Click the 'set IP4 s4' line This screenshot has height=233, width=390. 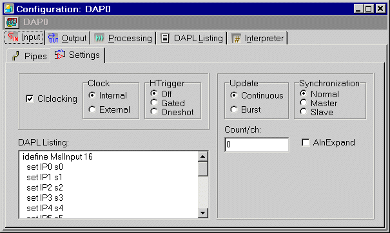pyautogui.click(x=44, y=208)
